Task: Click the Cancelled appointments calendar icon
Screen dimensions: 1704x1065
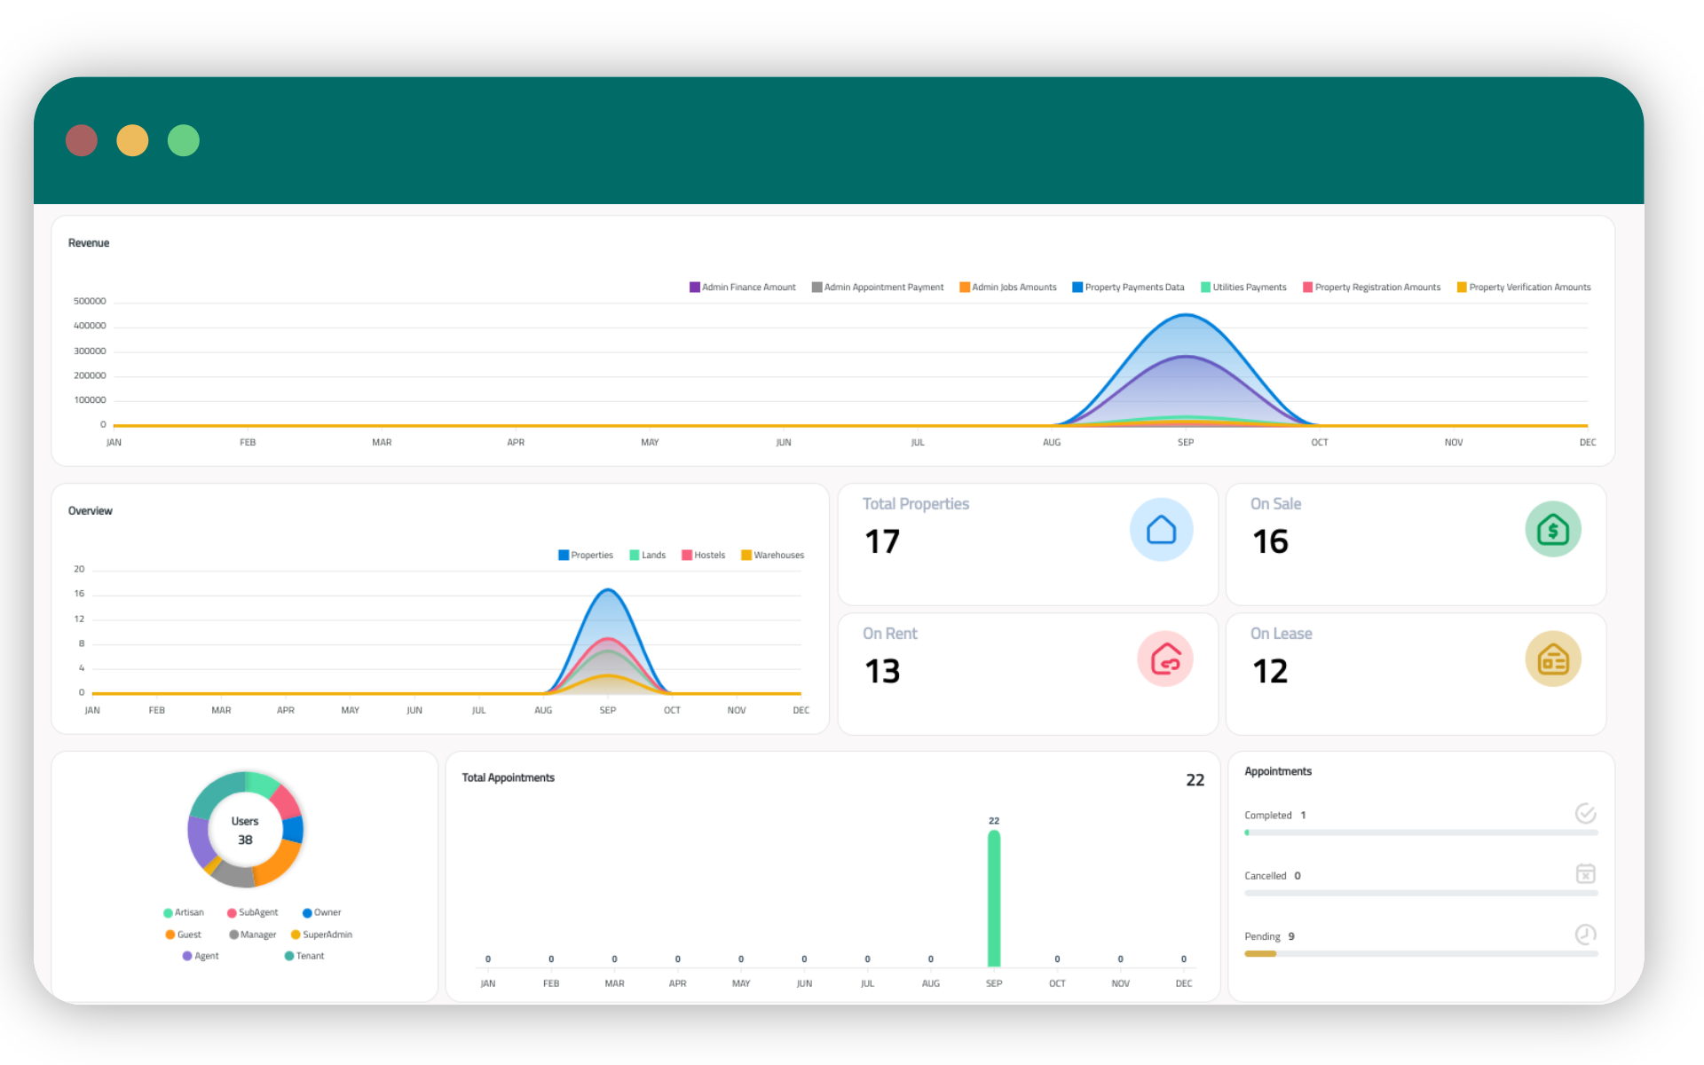Action: click(1585, 874)
